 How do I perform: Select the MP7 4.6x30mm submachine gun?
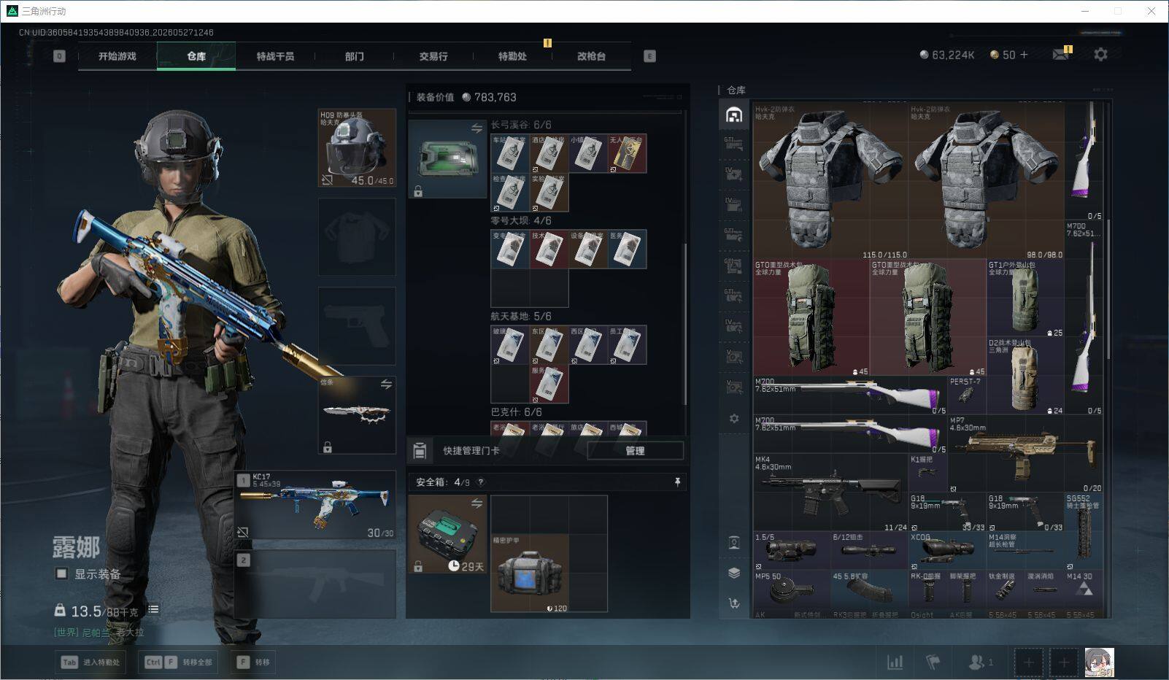(x=1025, y=455)
